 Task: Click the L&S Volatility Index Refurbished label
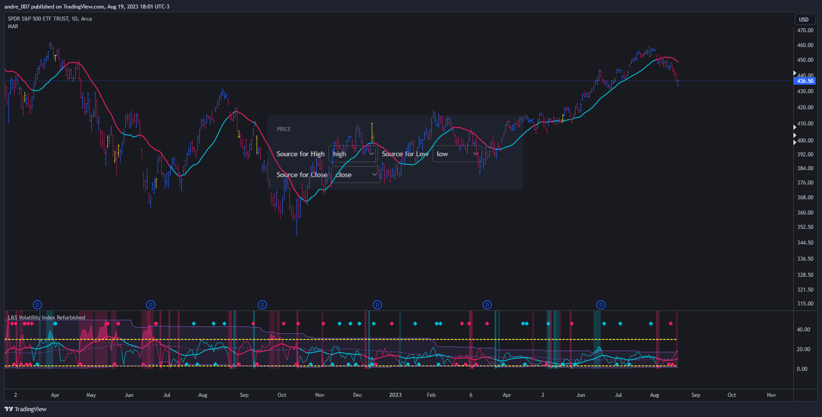(x=47, y=318)
